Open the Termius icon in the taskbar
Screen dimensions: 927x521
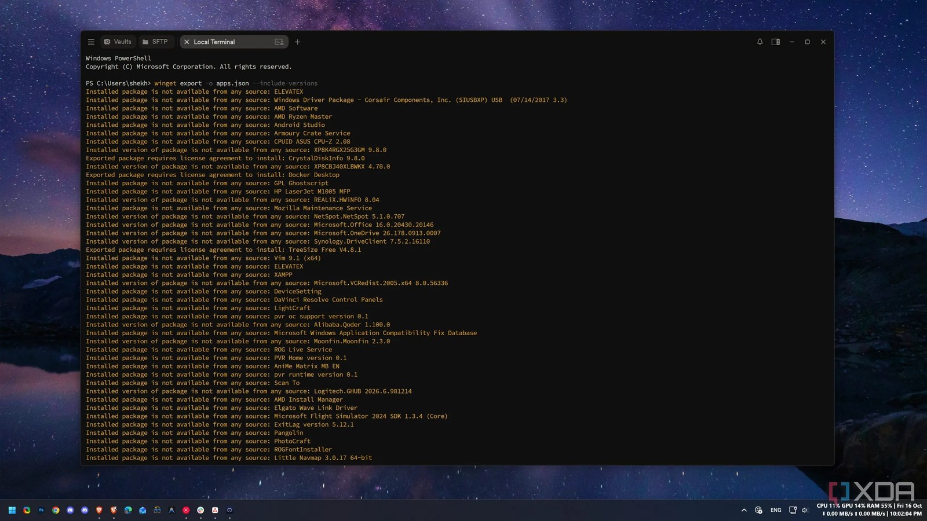229,510
